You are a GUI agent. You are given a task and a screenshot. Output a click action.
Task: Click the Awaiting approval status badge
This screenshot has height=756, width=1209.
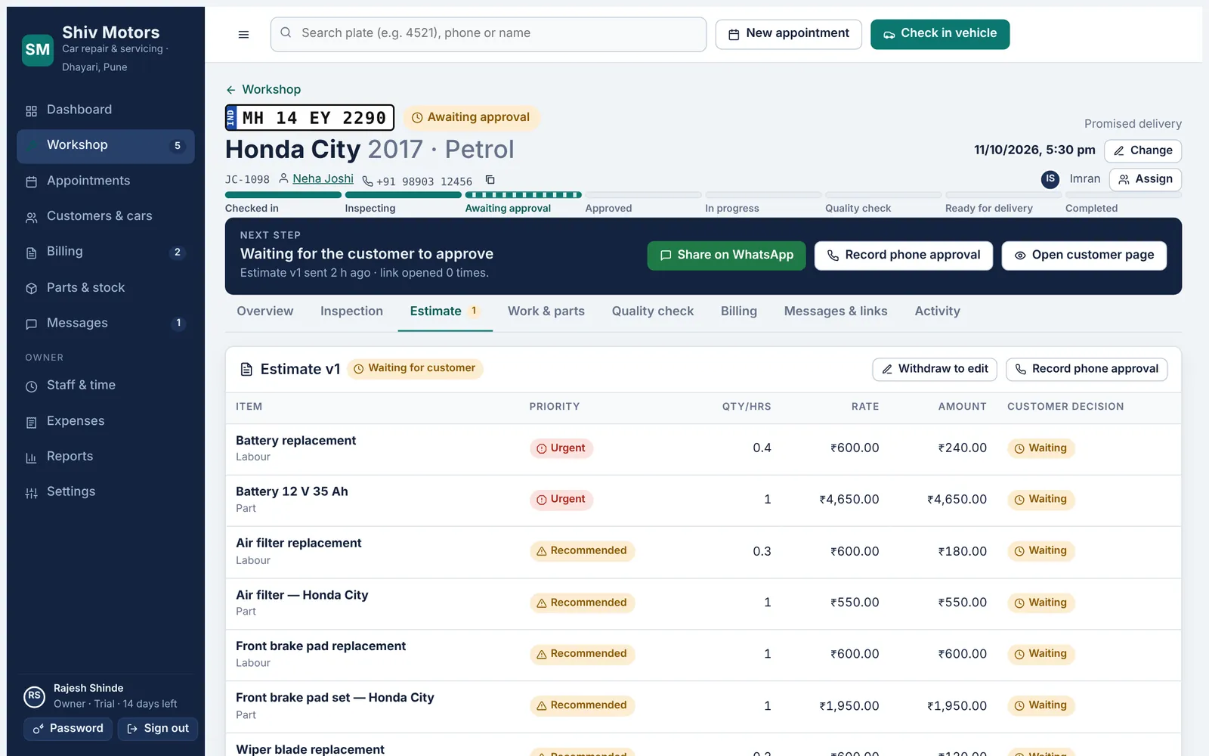[471, 118]
